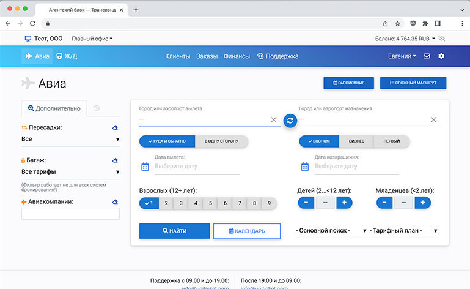This screenshot has height=289, width=470.
Task: Reset the Пересадки filter with eraser icon
Action: point(115,127)
